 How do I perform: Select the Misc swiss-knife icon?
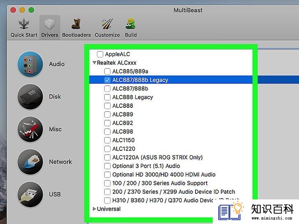[30, 129]
